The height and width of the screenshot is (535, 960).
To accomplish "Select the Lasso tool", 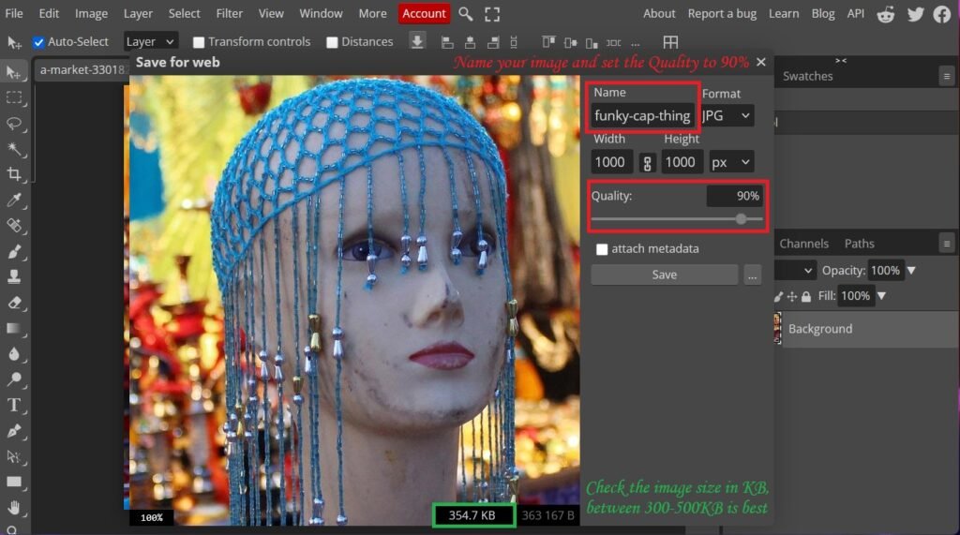I will coord(14,123).
